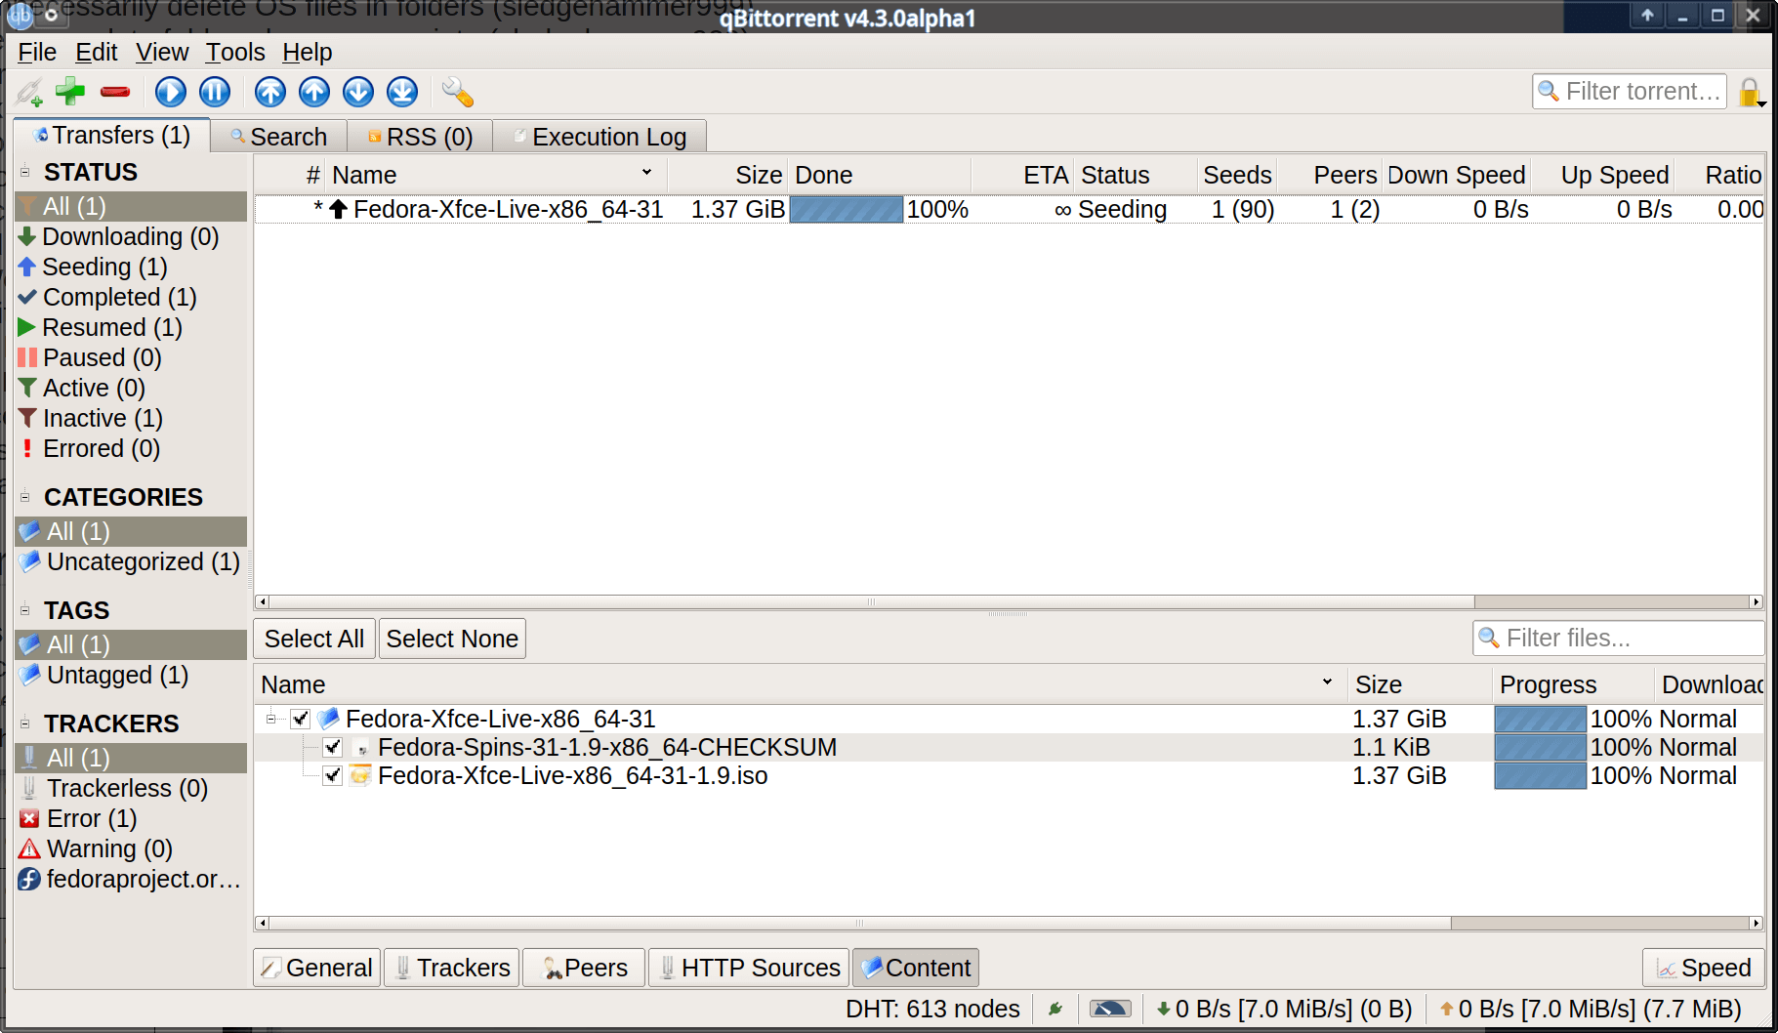
Task: Click the Filter torrent search field
Action: [1630, 91]
